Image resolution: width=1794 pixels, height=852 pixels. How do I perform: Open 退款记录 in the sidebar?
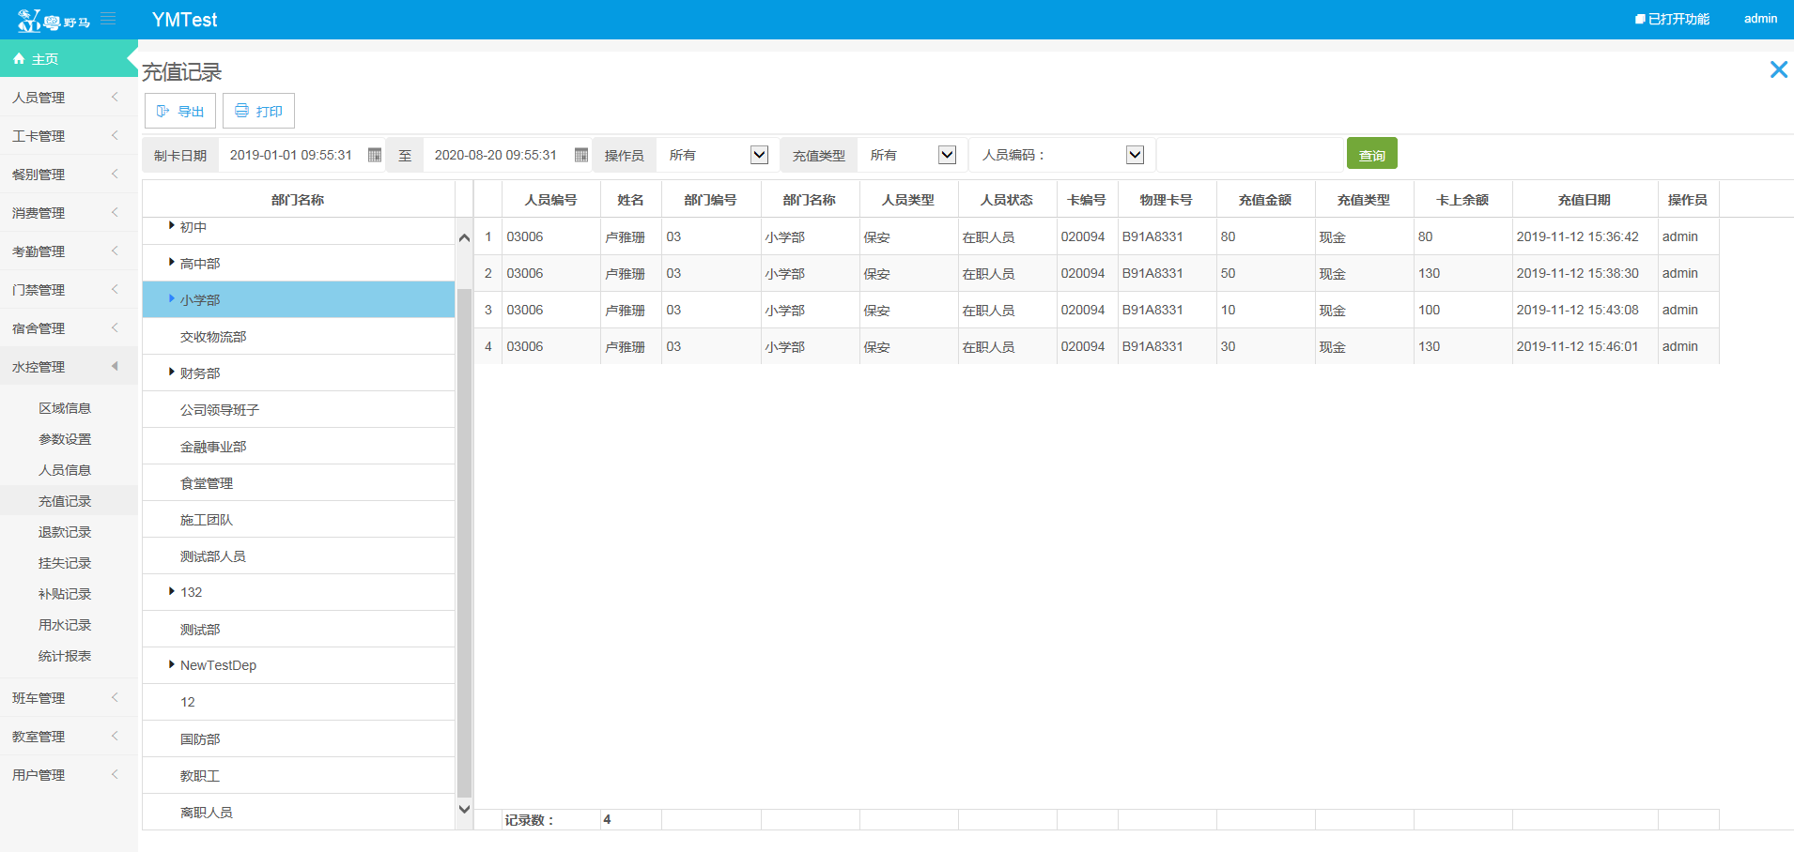(65, 532)
